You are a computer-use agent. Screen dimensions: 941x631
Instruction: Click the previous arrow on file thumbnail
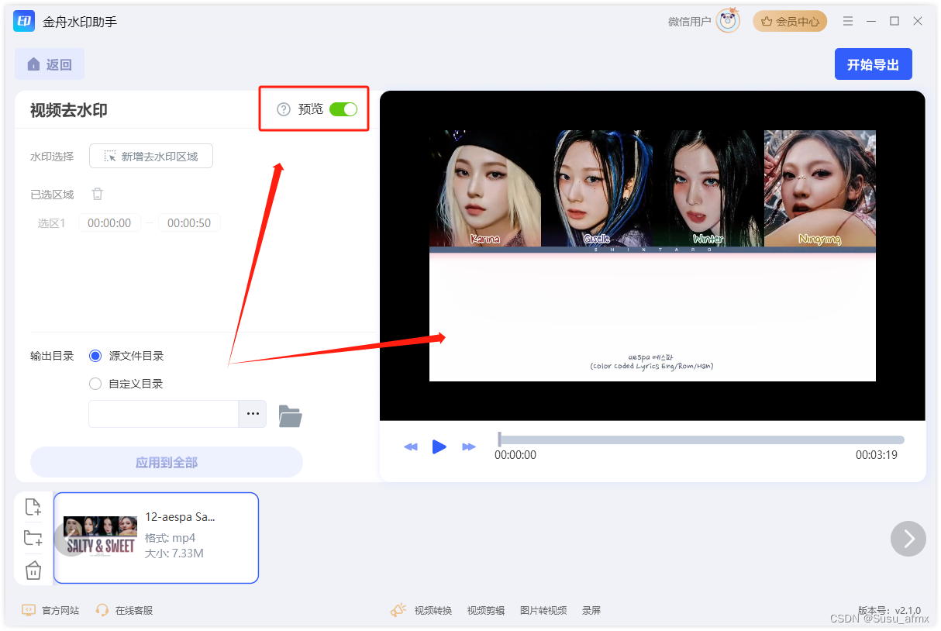click(x=71, y=538)
